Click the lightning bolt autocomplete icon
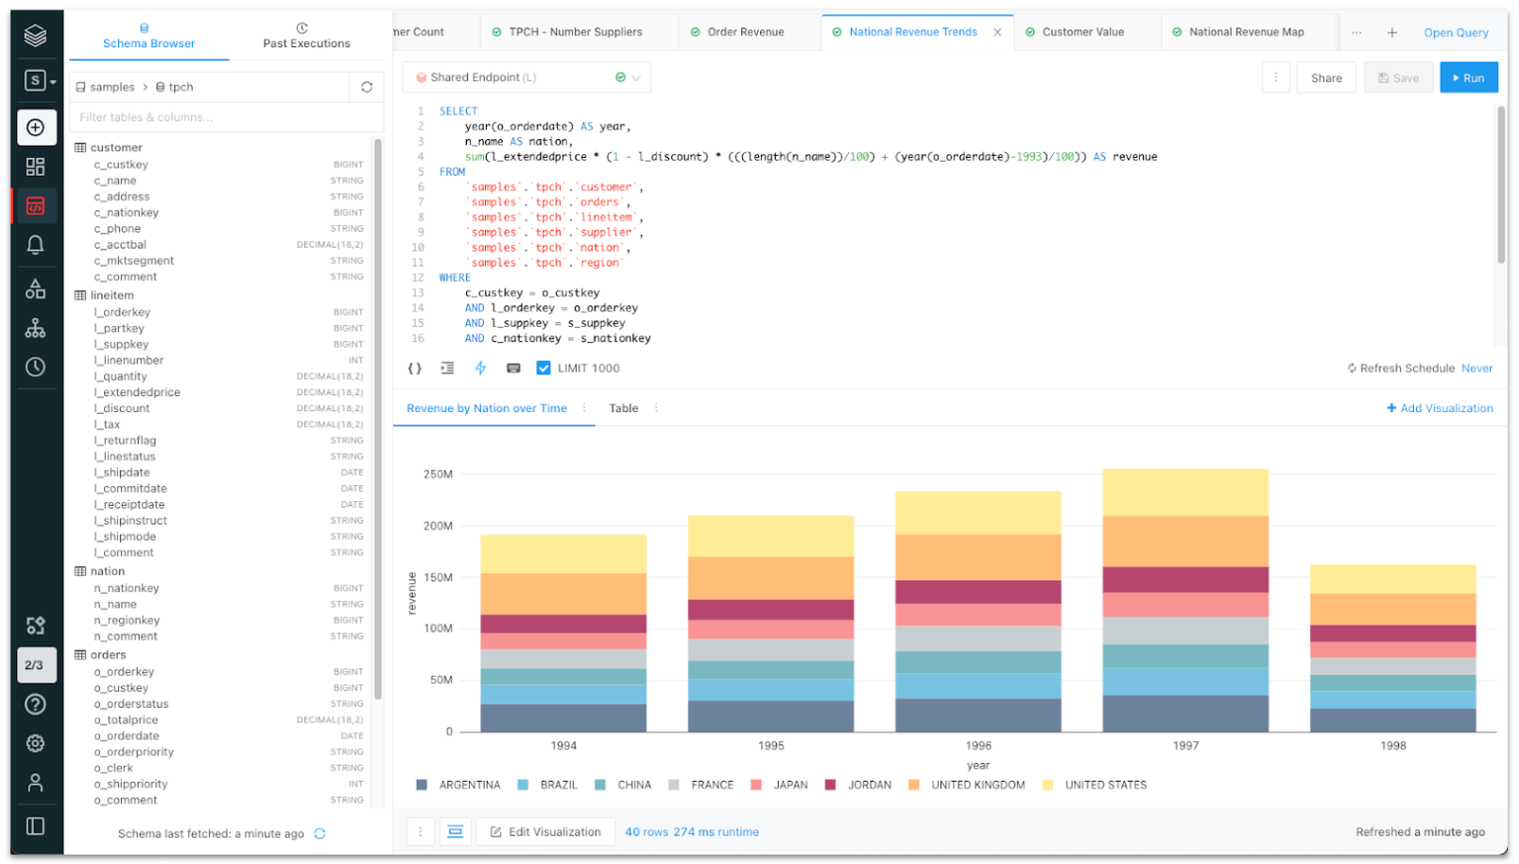Screen dimensions: 1519x864 click(x=480, y=368)
